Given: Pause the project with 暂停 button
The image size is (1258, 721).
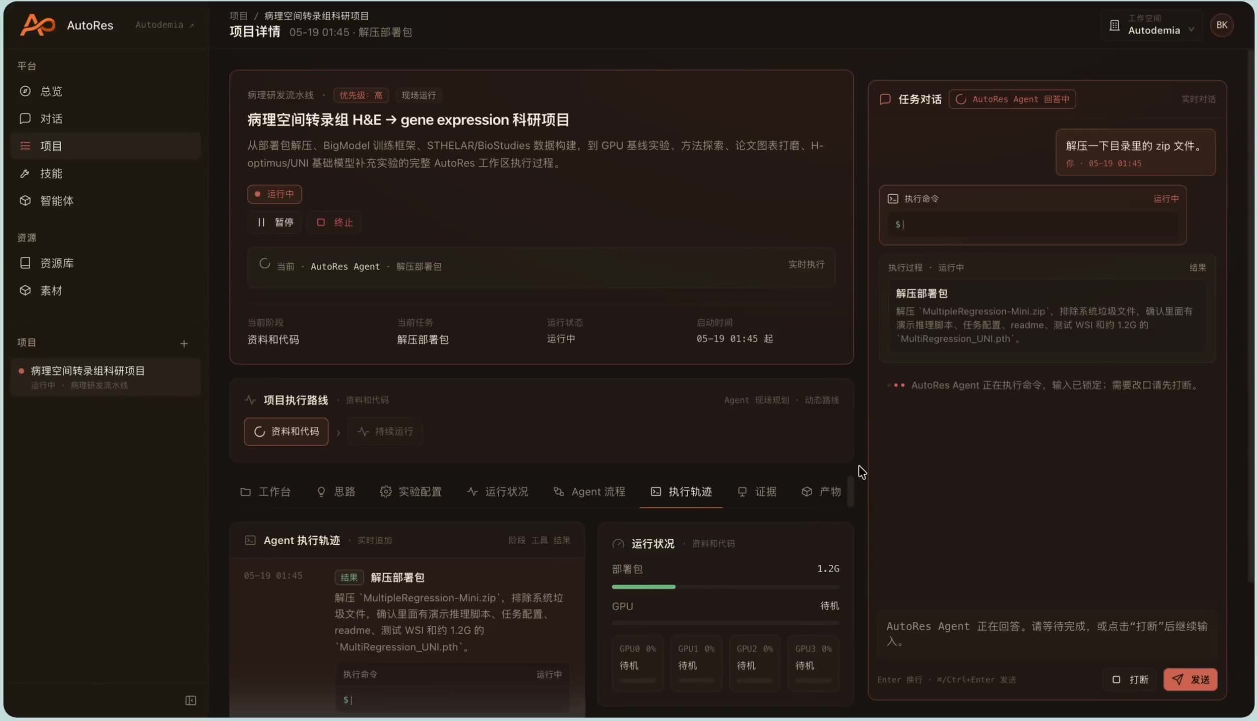Looking at the screenshot, I should (275, 222).
